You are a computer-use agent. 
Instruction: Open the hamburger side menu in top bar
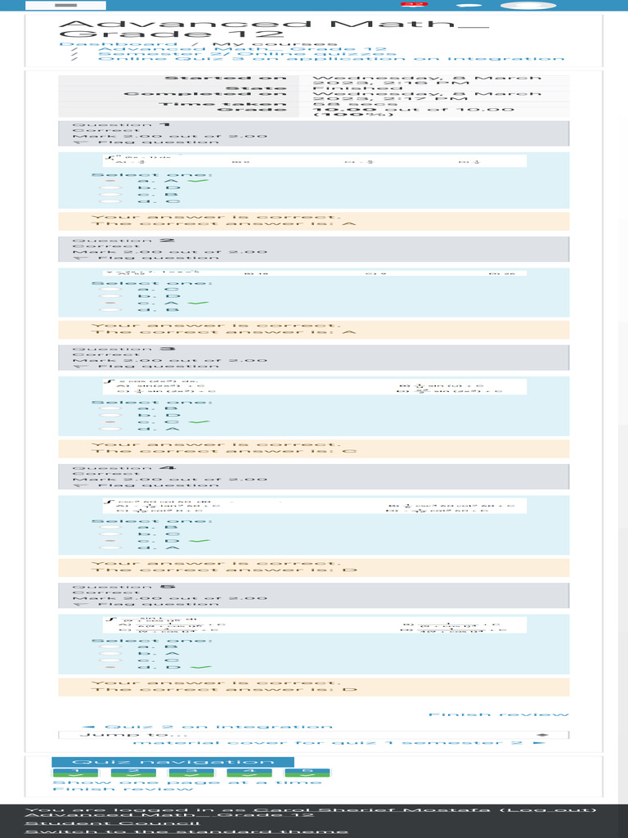click(x=65, y=6)
